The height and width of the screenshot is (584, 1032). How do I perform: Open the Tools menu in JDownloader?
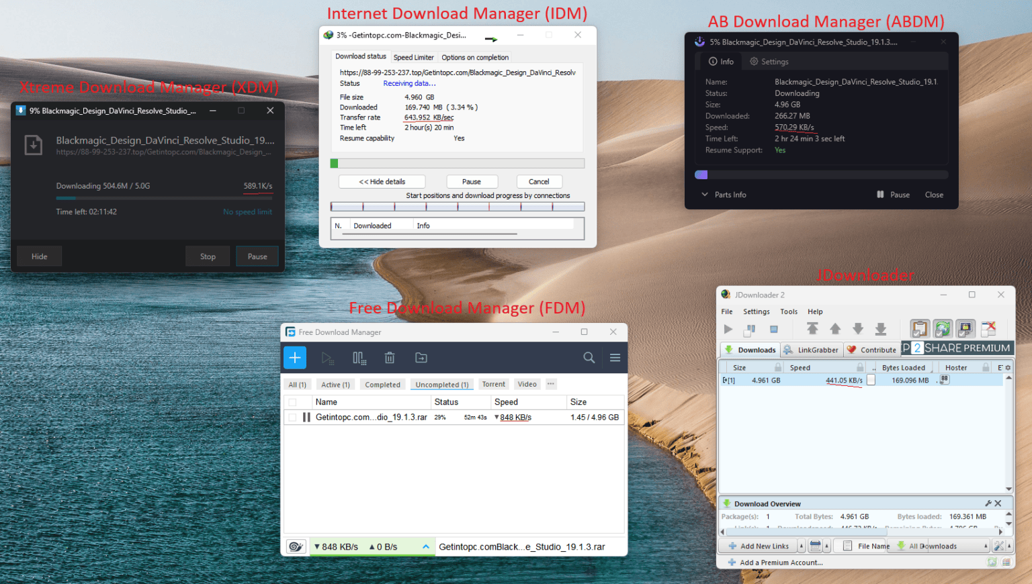pos(788,311)
